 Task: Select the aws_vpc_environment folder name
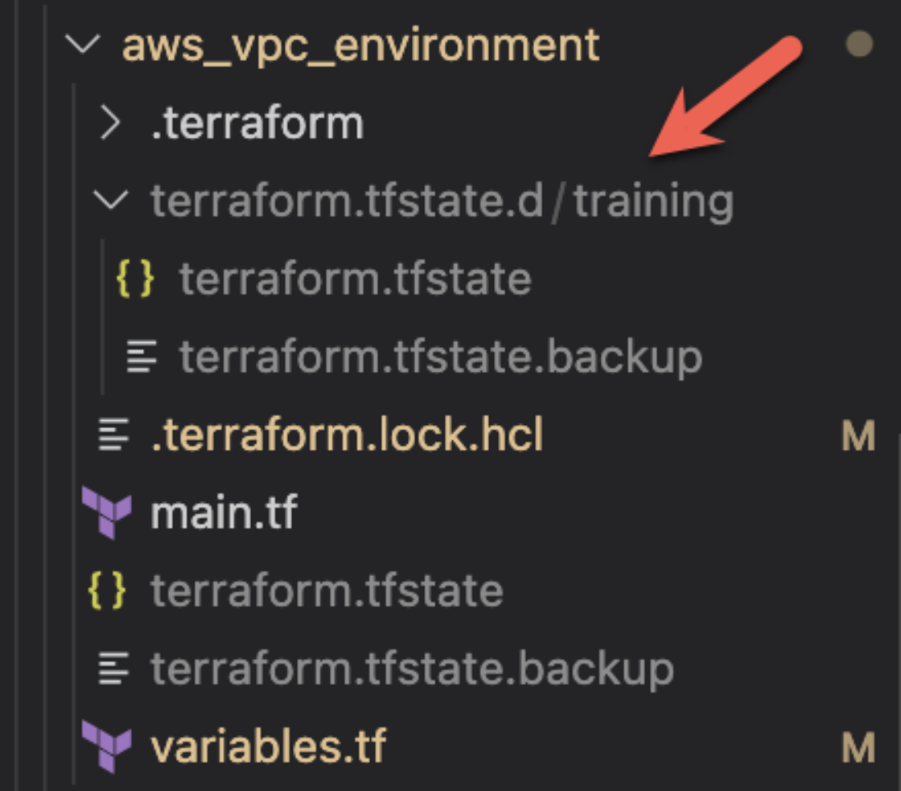pos(361,46)
